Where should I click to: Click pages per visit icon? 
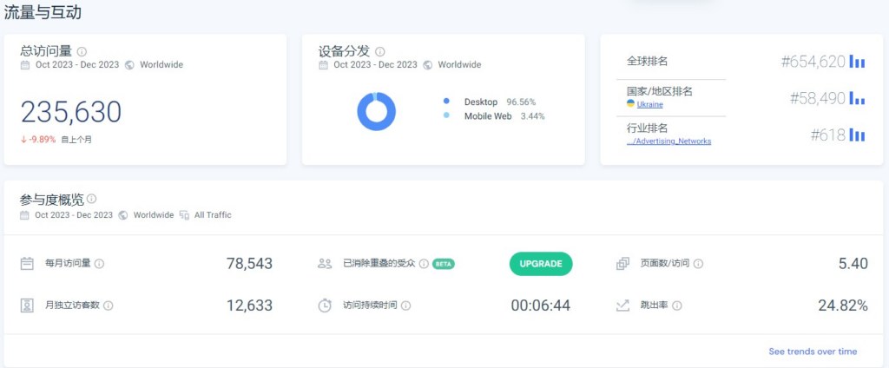pyautogui.click(x=622, y=264)
